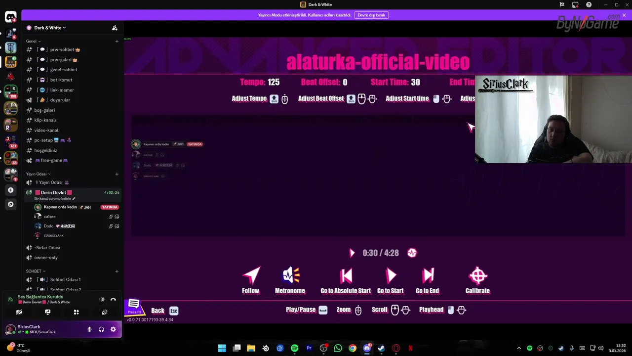Viewport: 632px width, 356px height.
Task: Click the Calibrate crosshair icon
Action: tap(478, 275)
